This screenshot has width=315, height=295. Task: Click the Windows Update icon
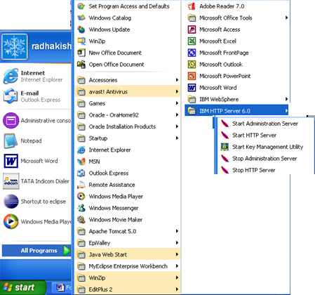coord(81,29)
